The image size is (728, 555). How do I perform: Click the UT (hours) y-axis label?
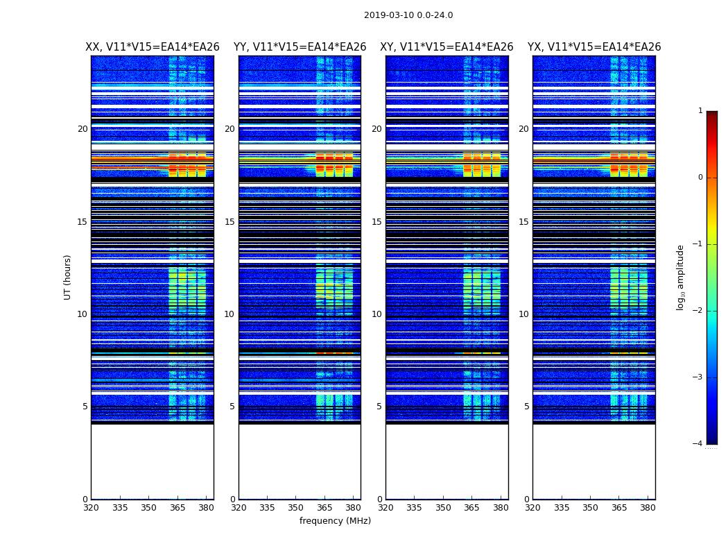(x=68, y=277)
